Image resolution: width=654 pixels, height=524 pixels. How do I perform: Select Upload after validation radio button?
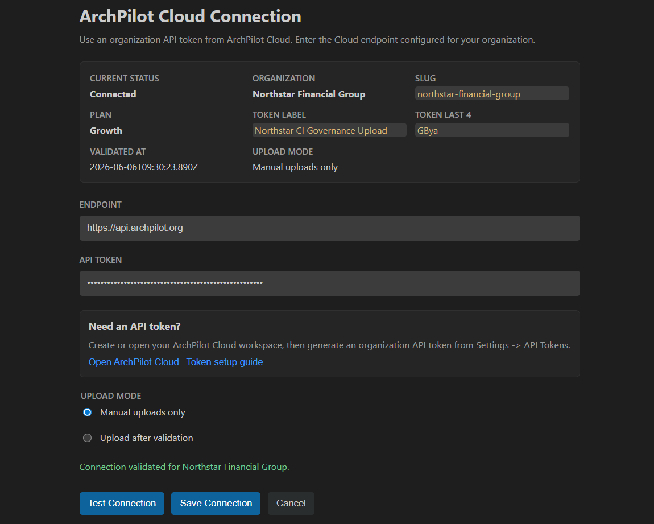(87, 438)
